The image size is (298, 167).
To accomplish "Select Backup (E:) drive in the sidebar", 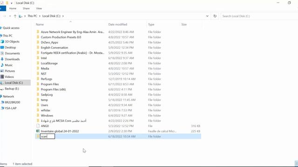I will [12, 89].
